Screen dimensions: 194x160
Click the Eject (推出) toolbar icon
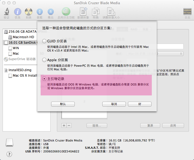[x=51, y=12]
